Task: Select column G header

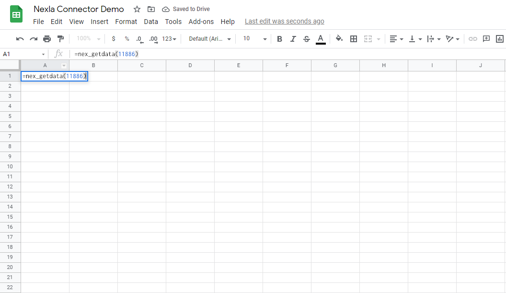Action: tap(335, 66)
